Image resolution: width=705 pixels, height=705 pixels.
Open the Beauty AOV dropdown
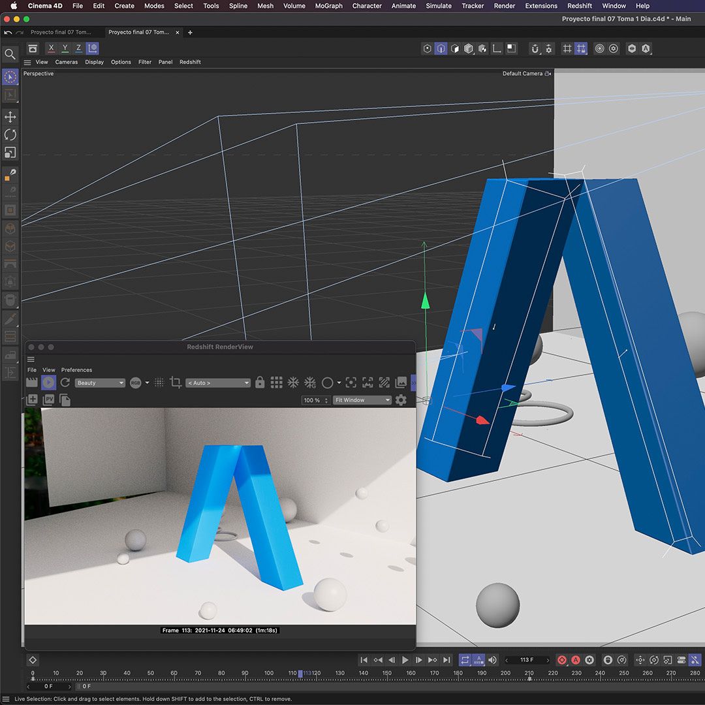(x=100, y=383)
